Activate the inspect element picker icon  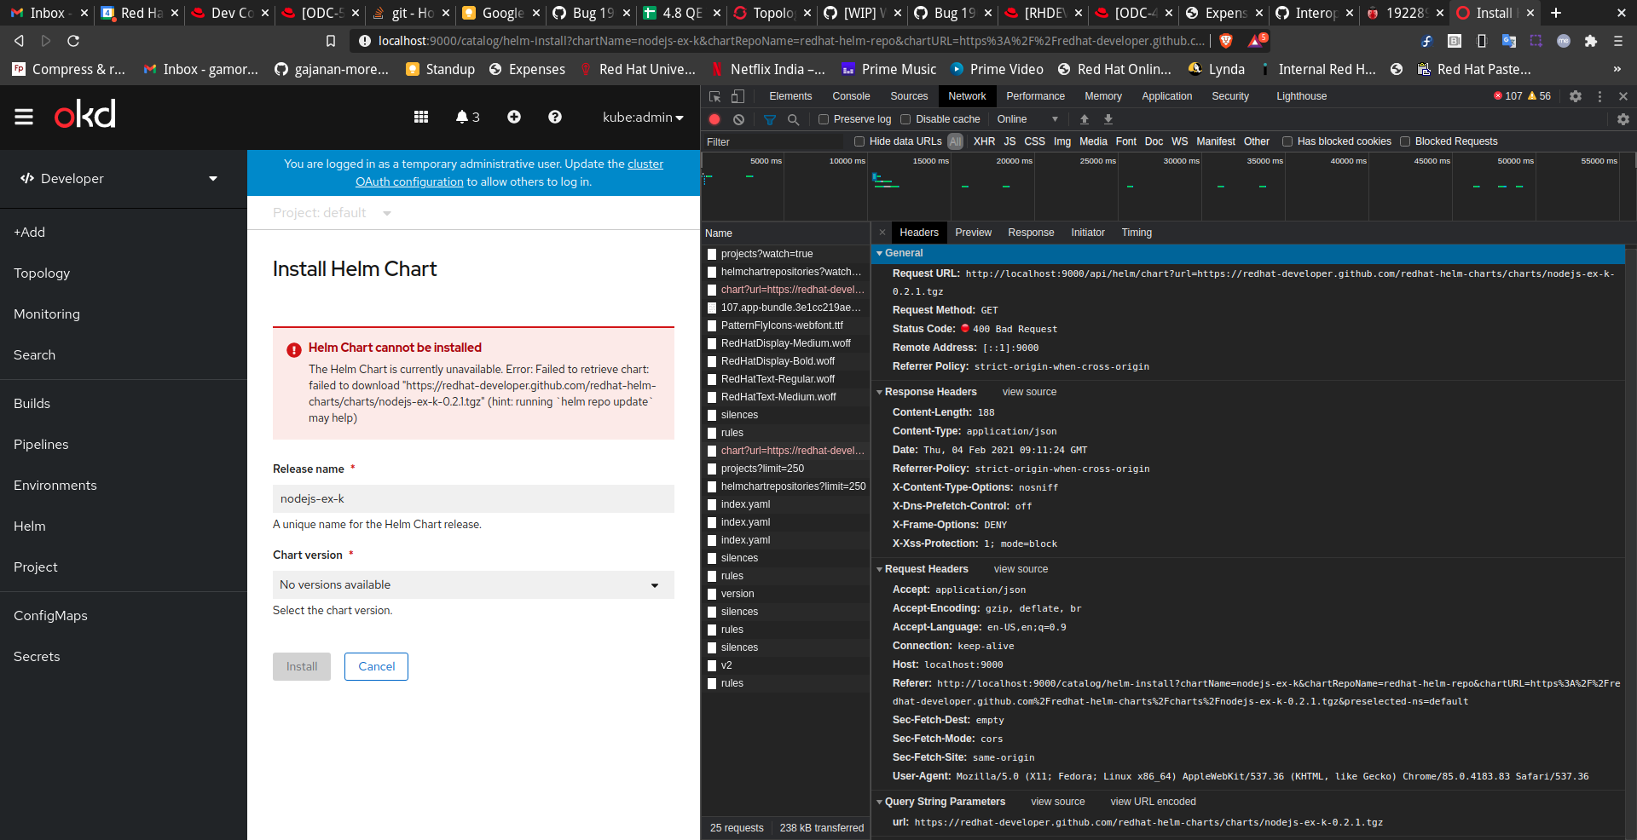[715, 96]
